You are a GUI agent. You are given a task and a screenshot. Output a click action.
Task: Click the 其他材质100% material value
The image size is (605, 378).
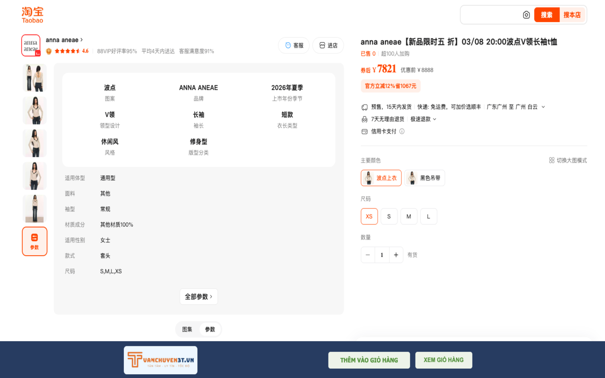pyautogui.click(x=117, y=224)
